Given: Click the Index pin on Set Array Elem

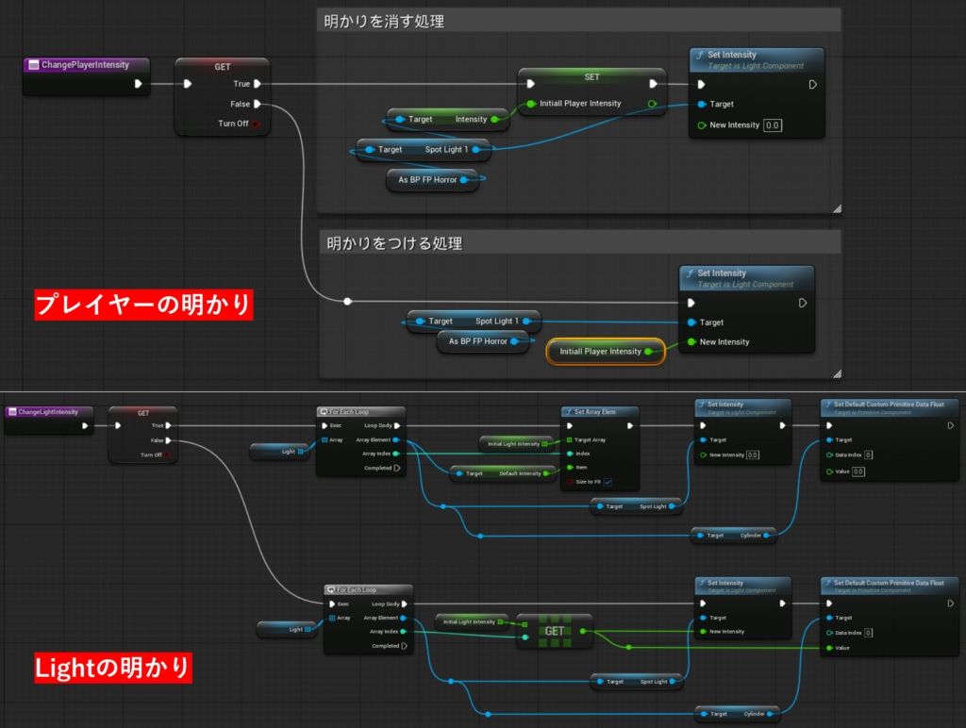Looking at the screenshot, I should [x=570, y=454].
